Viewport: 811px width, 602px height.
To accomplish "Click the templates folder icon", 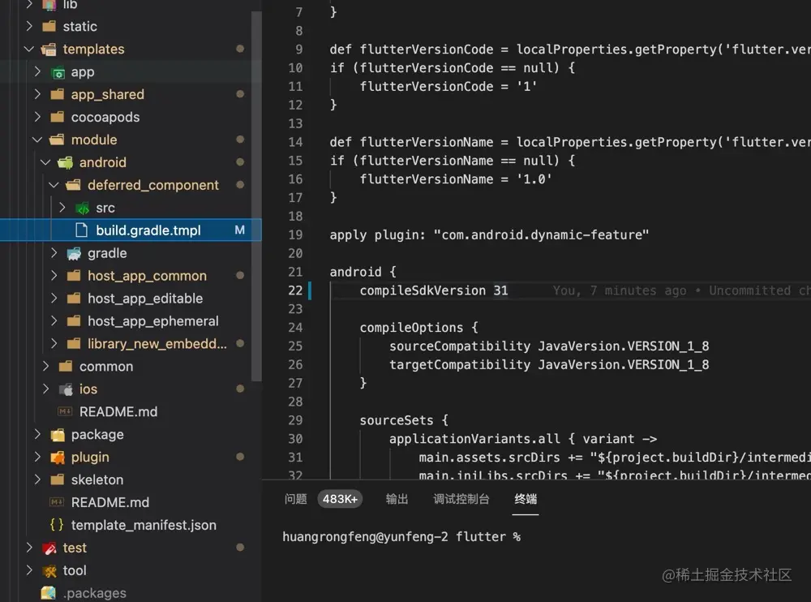I will pos(49,49).
